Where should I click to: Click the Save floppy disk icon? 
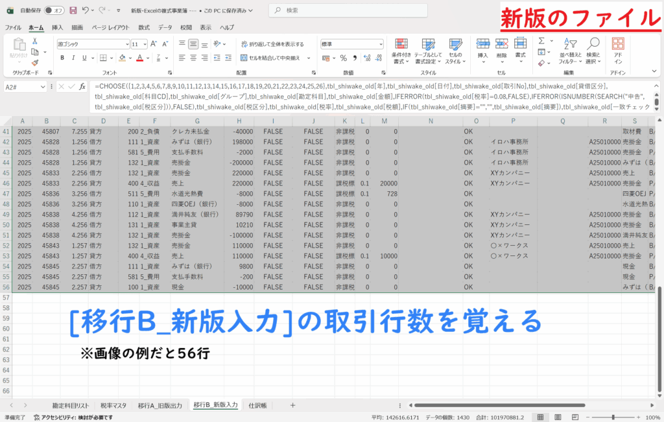click(73, 10)
